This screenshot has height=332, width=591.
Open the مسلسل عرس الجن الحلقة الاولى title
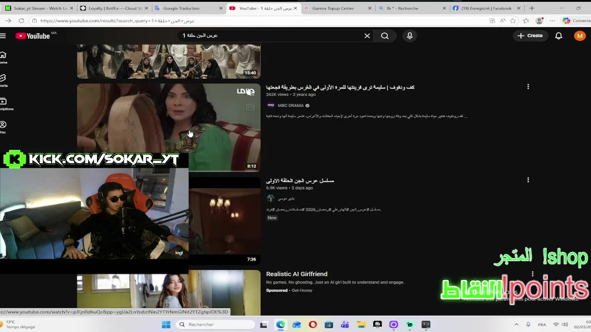click(x=300, y=180)
